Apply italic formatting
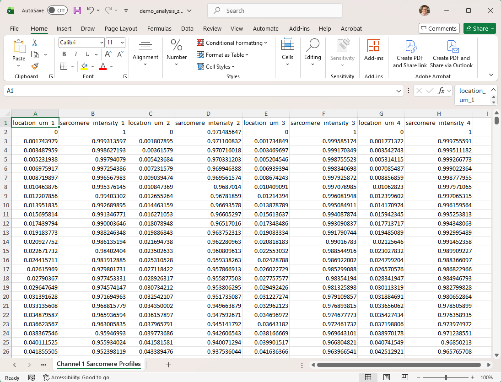Screen dimensions: 501x382 (76, 54)
